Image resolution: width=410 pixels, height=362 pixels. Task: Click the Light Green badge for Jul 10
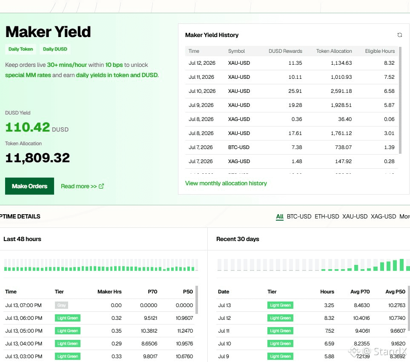[x=280, y=344]
